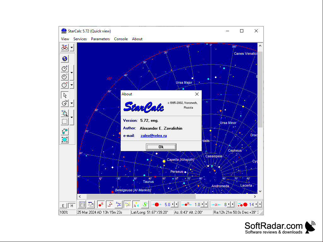Increase the alpha value 8
The width and height of the screenshot is (323, 242).
tap(233, 204)
